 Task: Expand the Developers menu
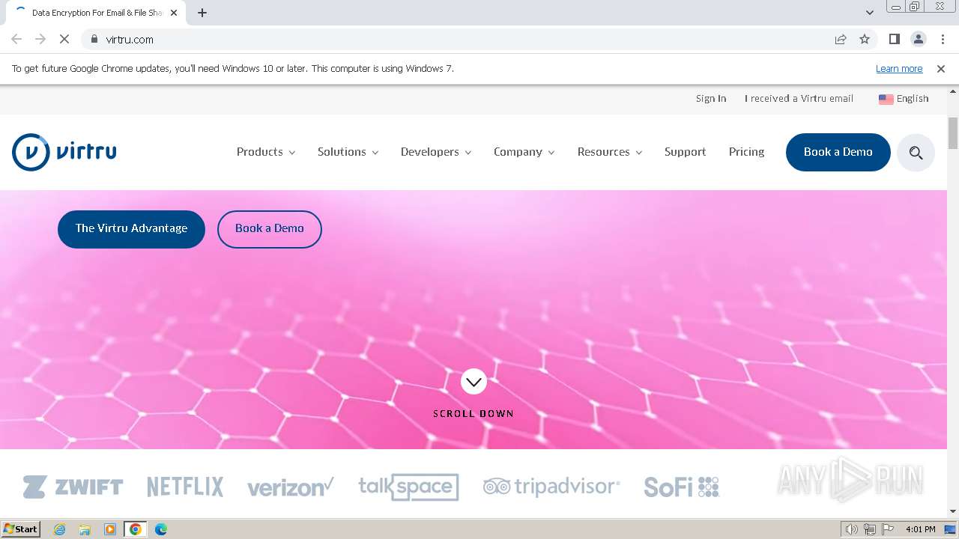pyautogui.click(x=436, y=152)
